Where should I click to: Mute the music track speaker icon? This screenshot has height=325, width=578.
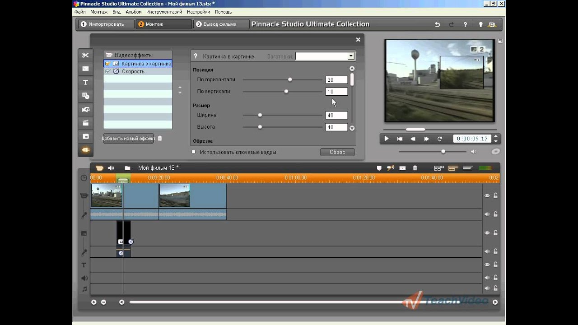coord(487,288)
